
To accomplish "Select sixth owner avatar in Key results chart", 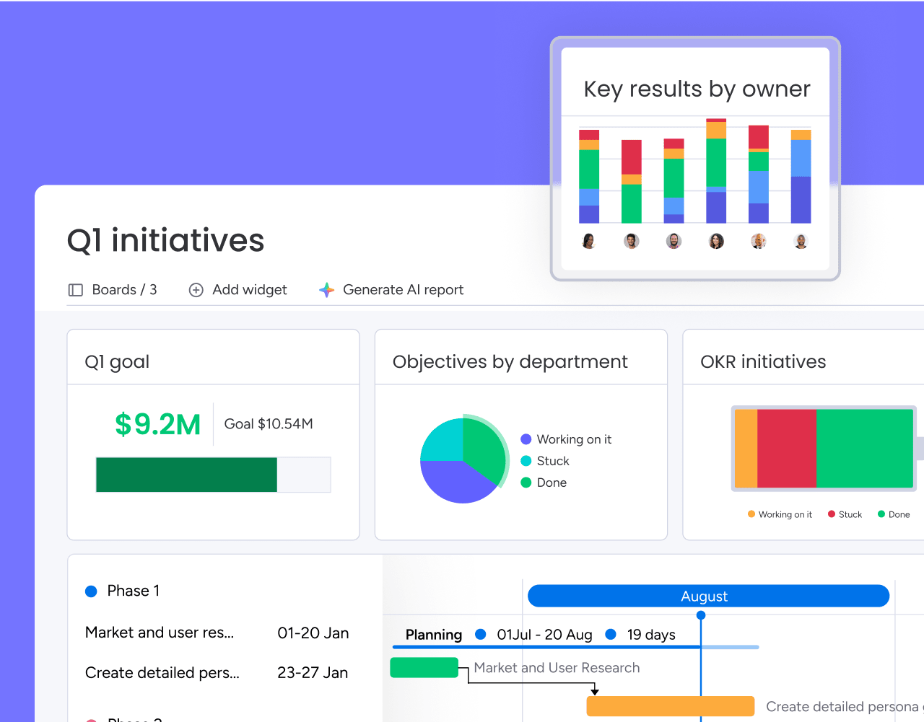I will coord(801,241).
